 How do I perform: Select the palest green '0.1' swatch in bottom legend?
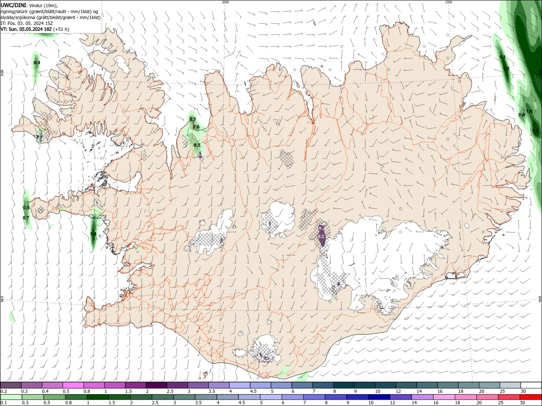coord(11,397)
